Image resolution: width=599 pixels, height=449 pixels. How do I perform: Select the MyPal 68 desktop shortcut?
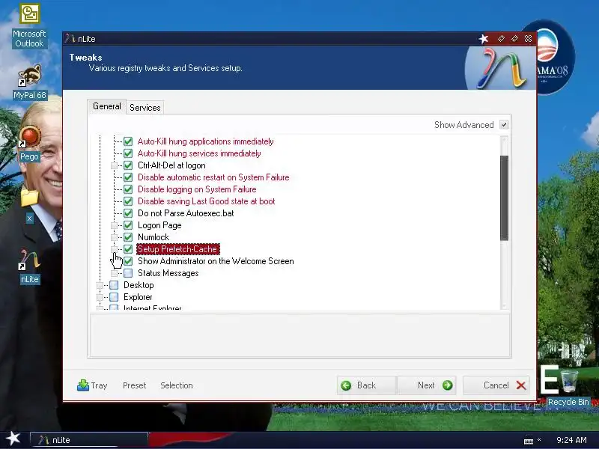29,82
